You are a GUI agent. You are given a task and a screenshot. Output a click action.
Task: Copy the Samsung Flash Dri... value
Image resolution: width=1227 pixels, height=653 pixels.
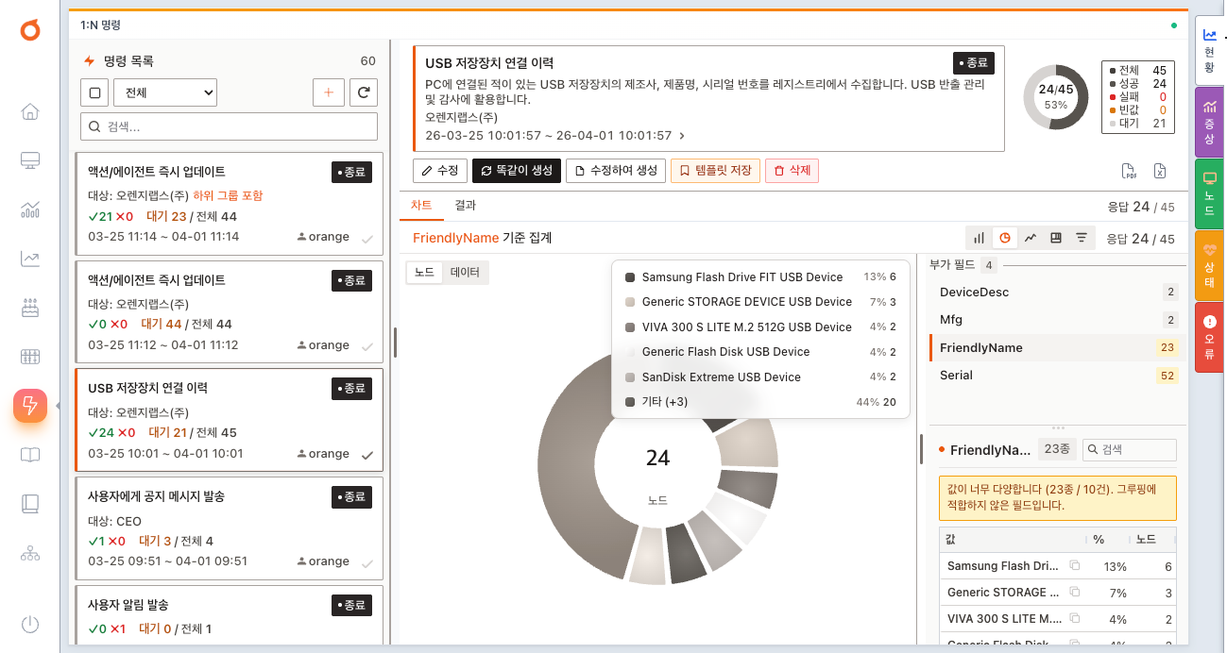click(x=1074, y=566)
